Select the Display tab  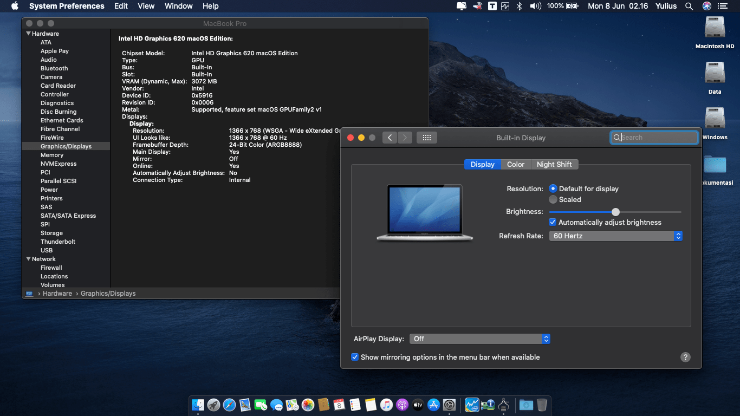483,164
